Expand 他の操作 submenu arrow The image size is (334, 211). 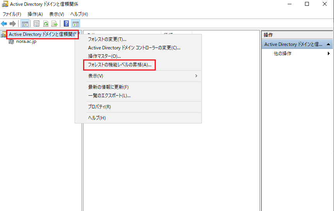pos(329,54)
